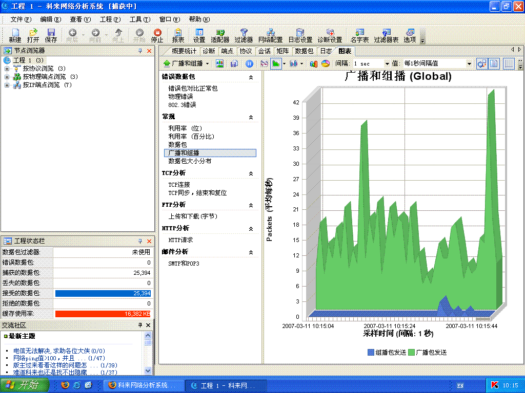Toggle the 3D chart view
525x393 pixels.
click(x=482, y=63)
